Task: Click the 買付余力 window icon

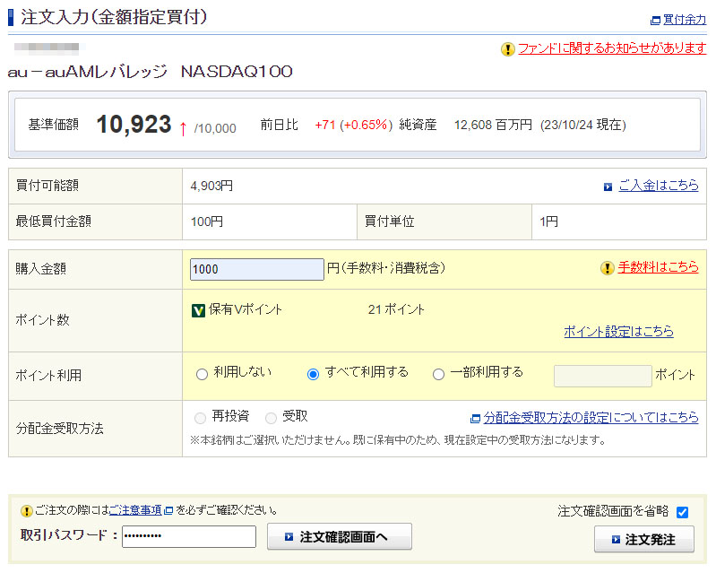Action: pyautogui.click(x=655, y=20)
